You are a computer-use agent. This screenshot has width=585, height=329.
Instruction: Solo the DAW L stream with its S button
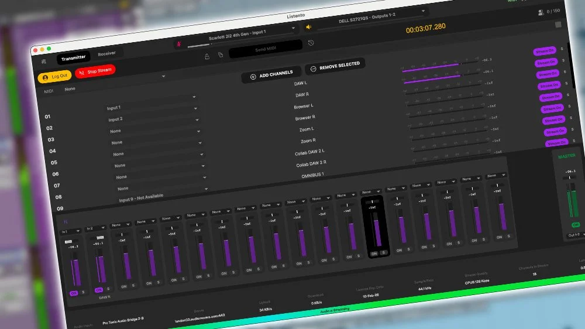(562, 49)
